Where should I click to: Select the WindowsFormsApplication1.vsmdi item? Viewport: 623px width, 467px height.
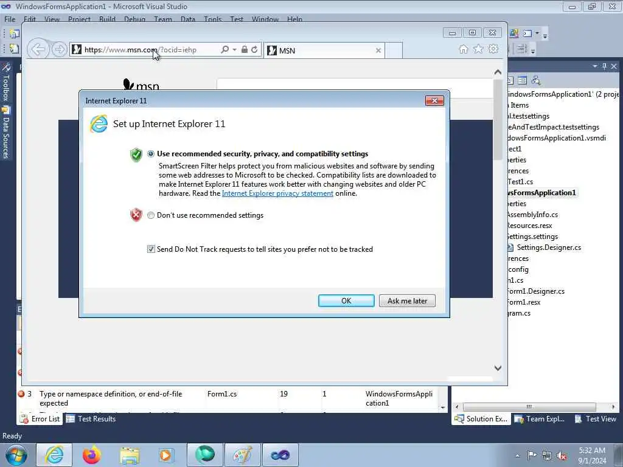pyautogui.click(x=557, y=138)
